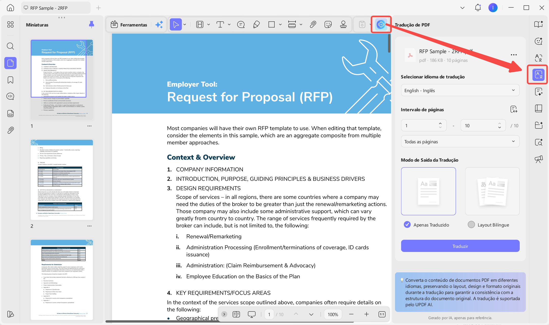Expand the text tool options arrow
Viewport: 549px width, 325px height.
229,24
